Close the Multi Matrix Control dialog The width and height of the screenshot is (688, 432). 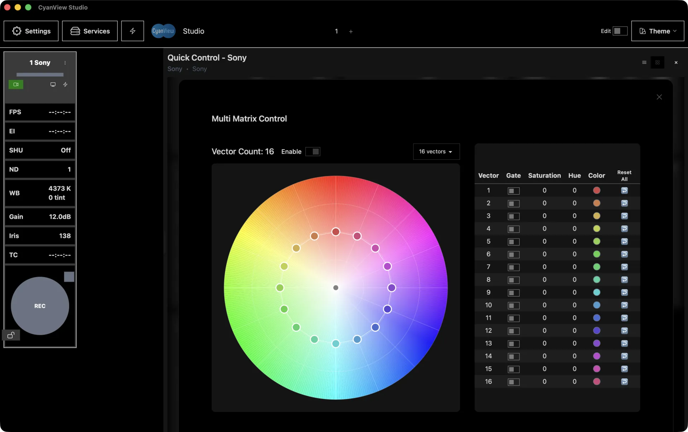pos(659,97)
